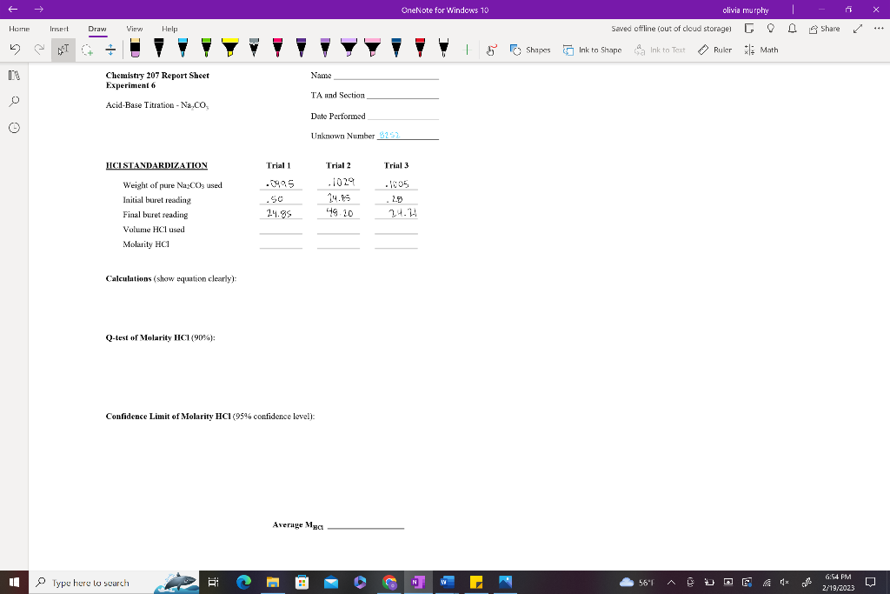This screenshot has height=594, width=890.
Task: Select the black pen next to the eraser
Action: [x=159, y=48]
